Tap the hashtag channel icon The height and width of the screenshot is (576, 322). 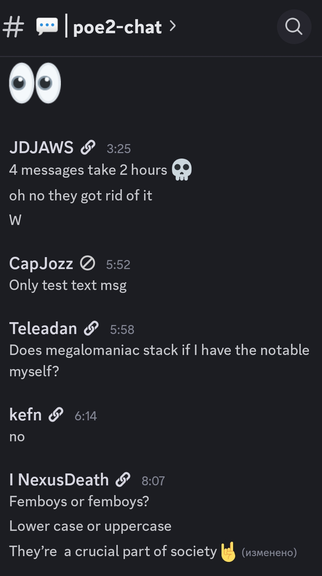click(13, 27)
